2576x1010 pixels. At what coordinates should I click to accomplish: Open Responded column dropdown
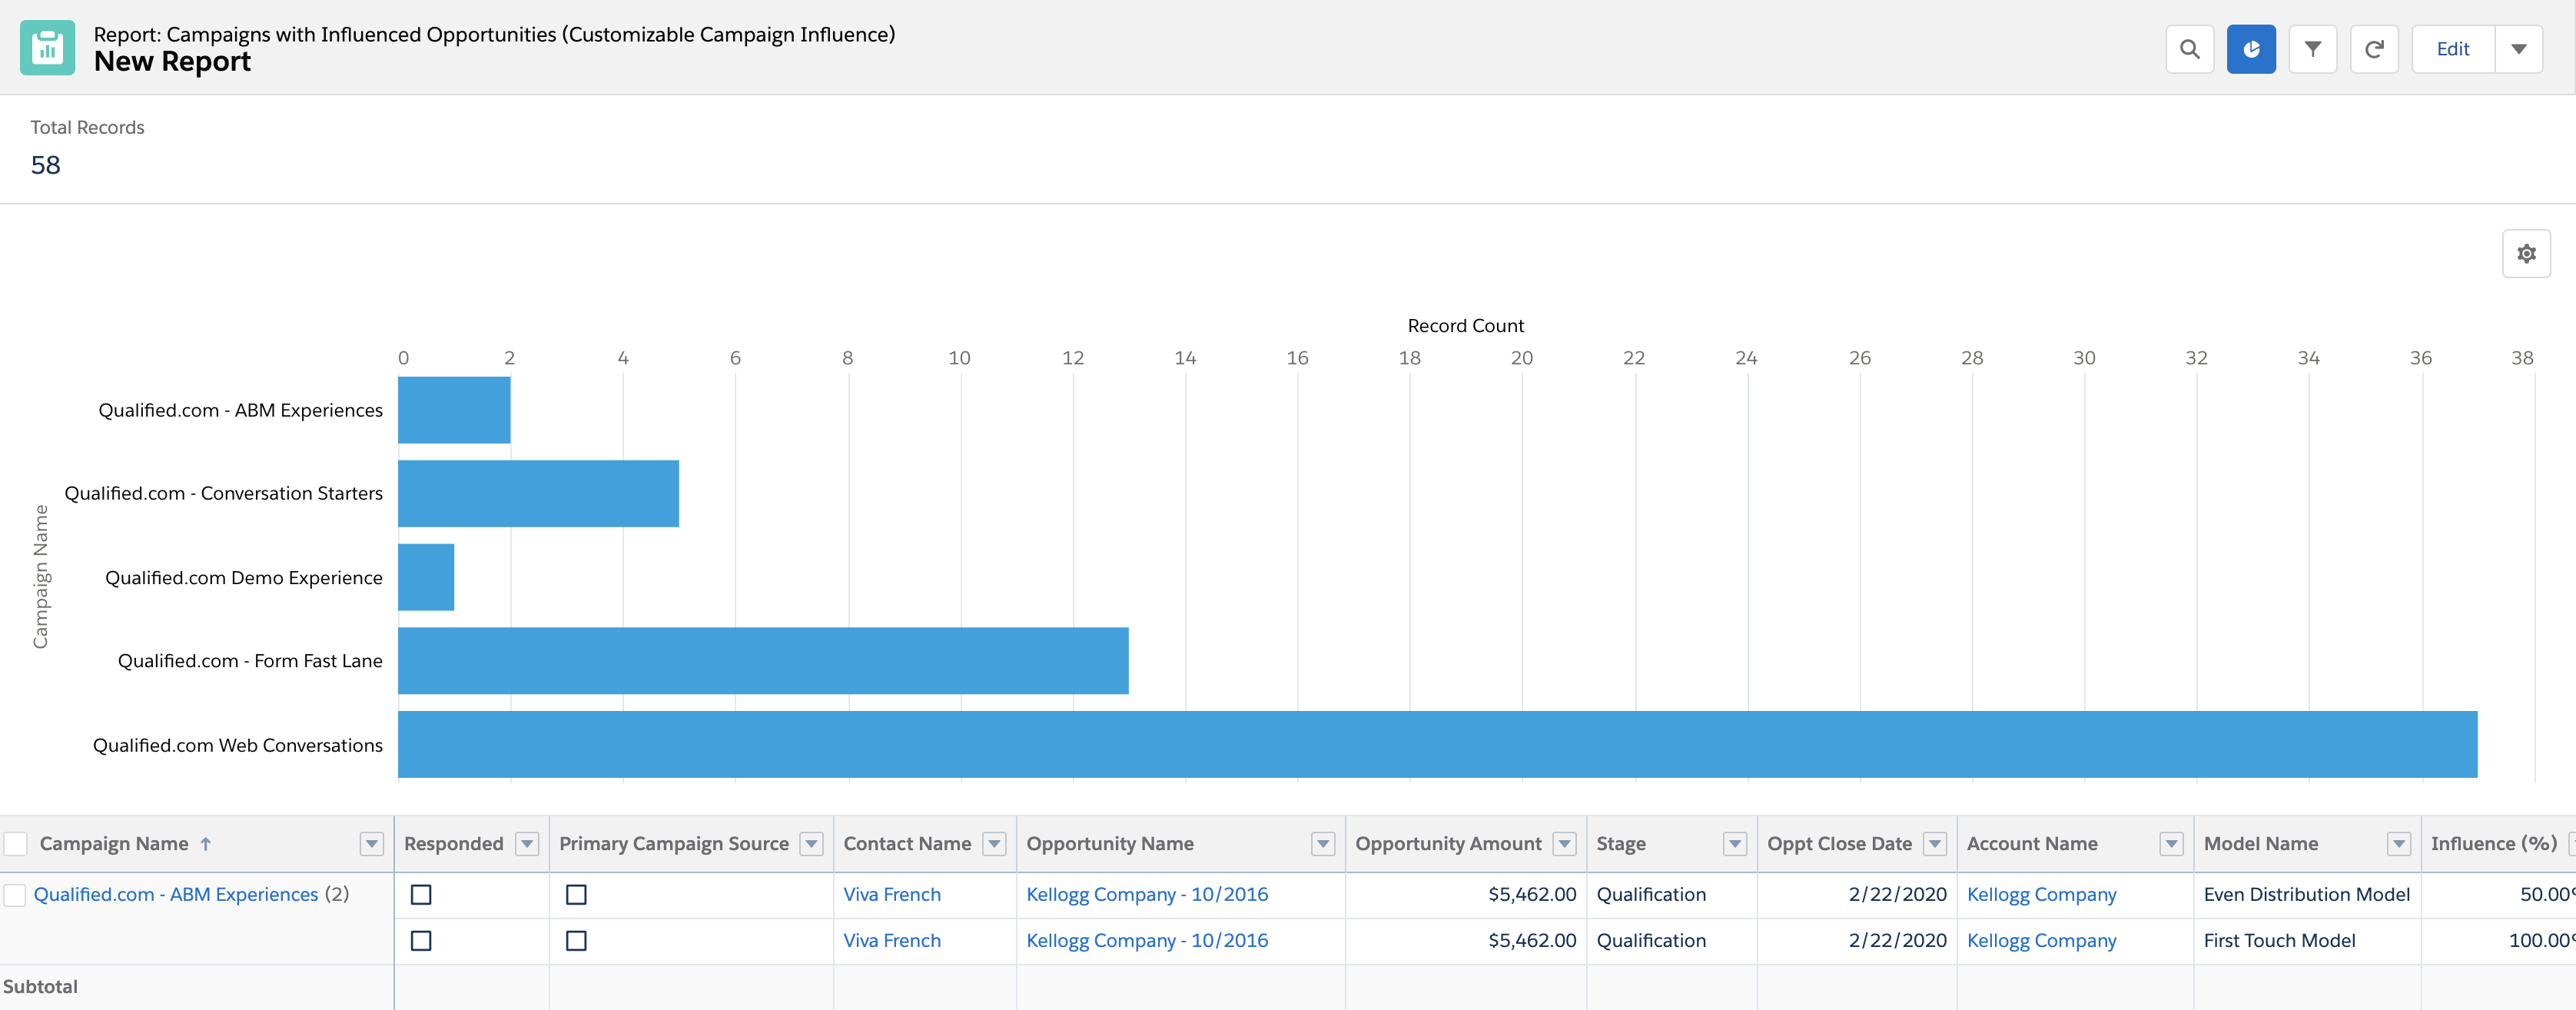pos(527,844)
